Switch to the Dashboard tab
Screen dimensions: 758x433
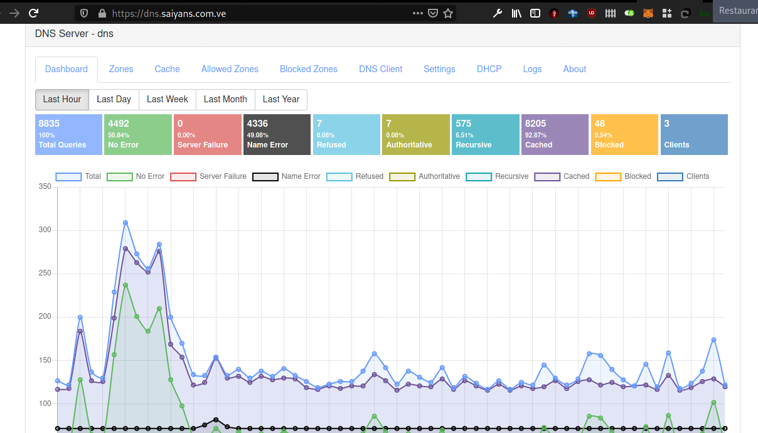pos(67,69)
